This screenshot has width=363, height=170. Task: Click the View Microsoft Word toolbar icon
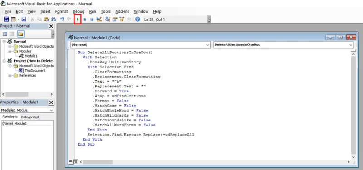coord(6,19)
